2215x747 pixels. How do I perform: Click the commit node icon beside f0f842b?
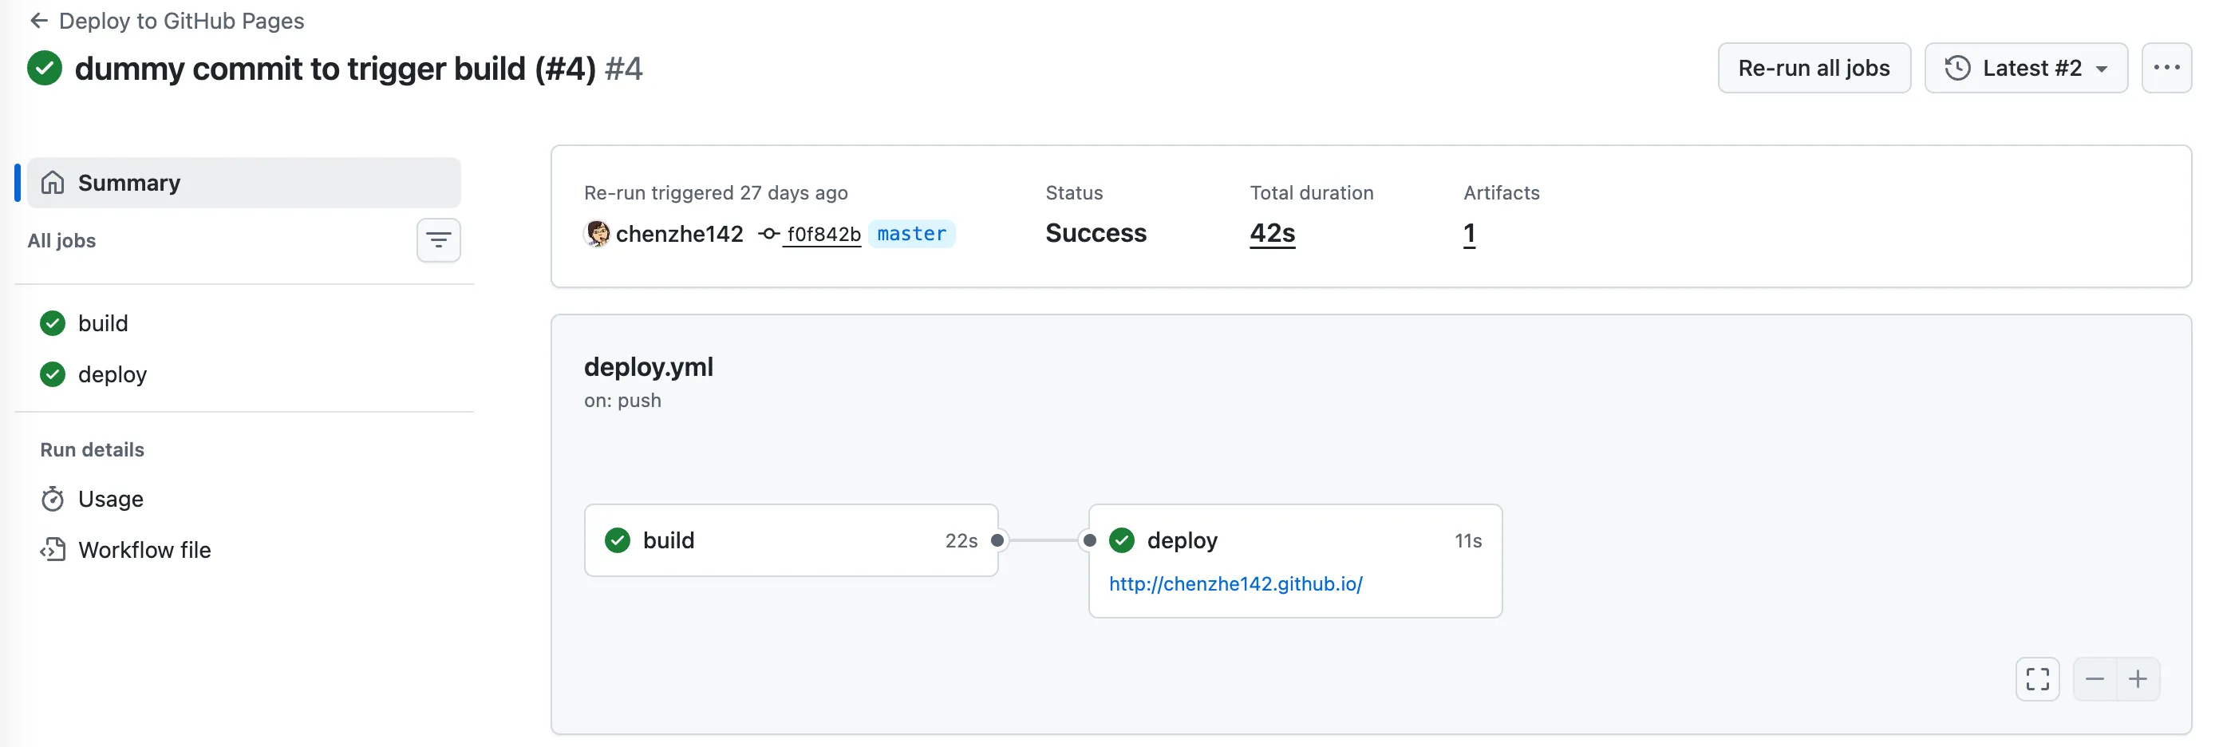click(x=768, y=234)
